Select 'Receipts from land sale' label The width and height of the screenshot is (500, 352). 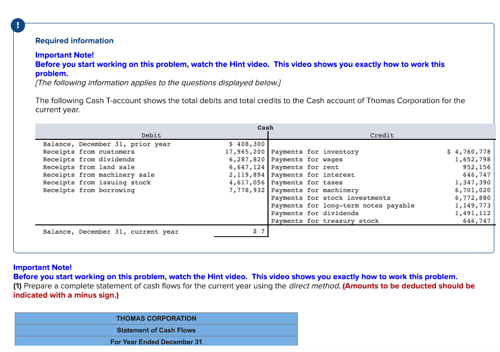(89, 167)
